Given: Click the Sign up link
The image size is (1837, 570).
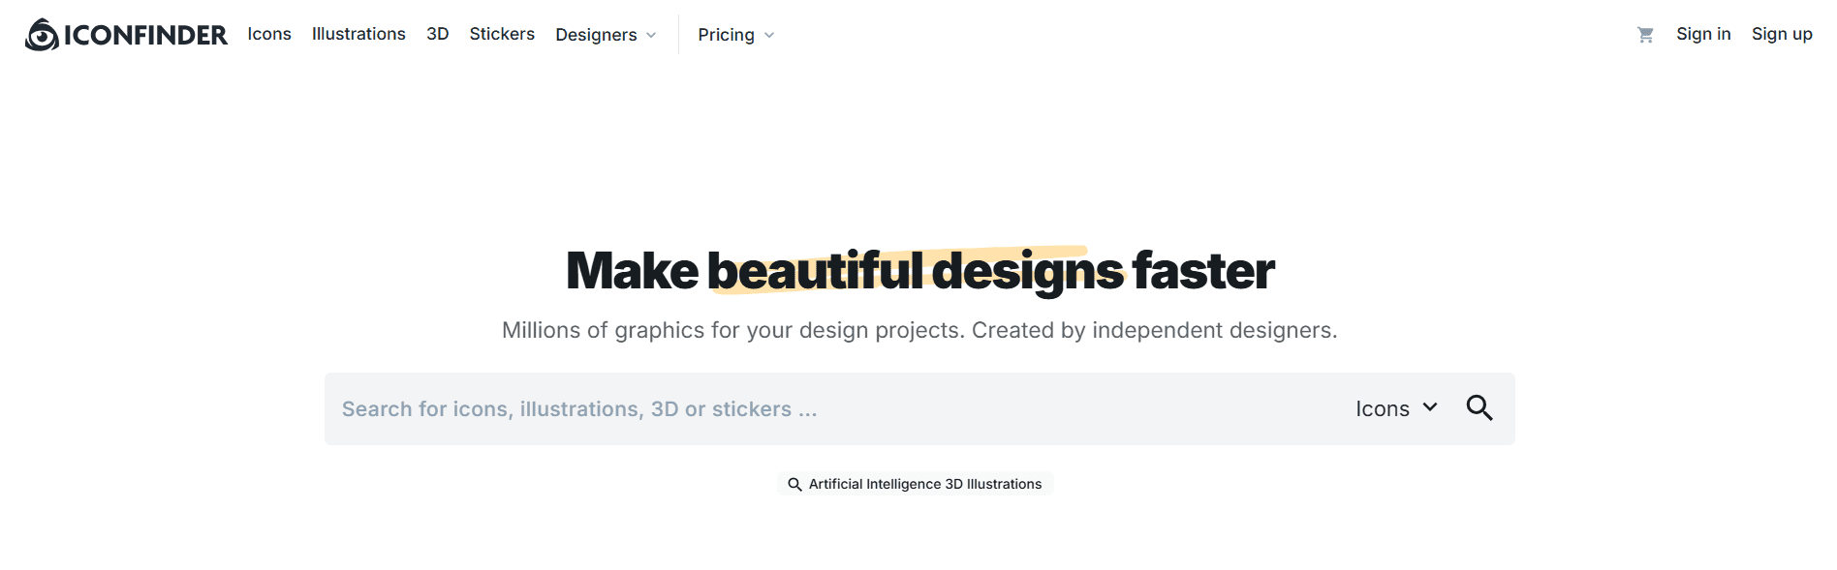Looking at the screenshot, I should [1782, 34].
